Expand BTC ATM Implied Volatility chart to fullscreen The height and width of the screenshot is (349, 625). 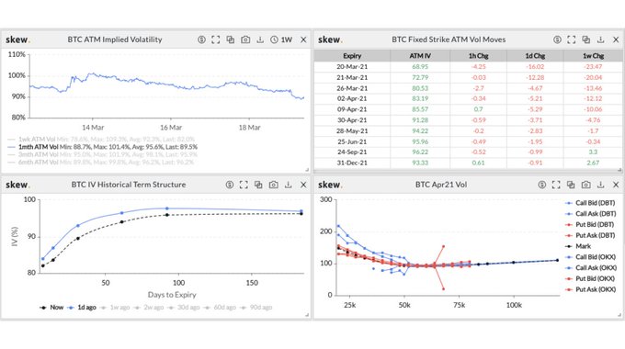216,39
